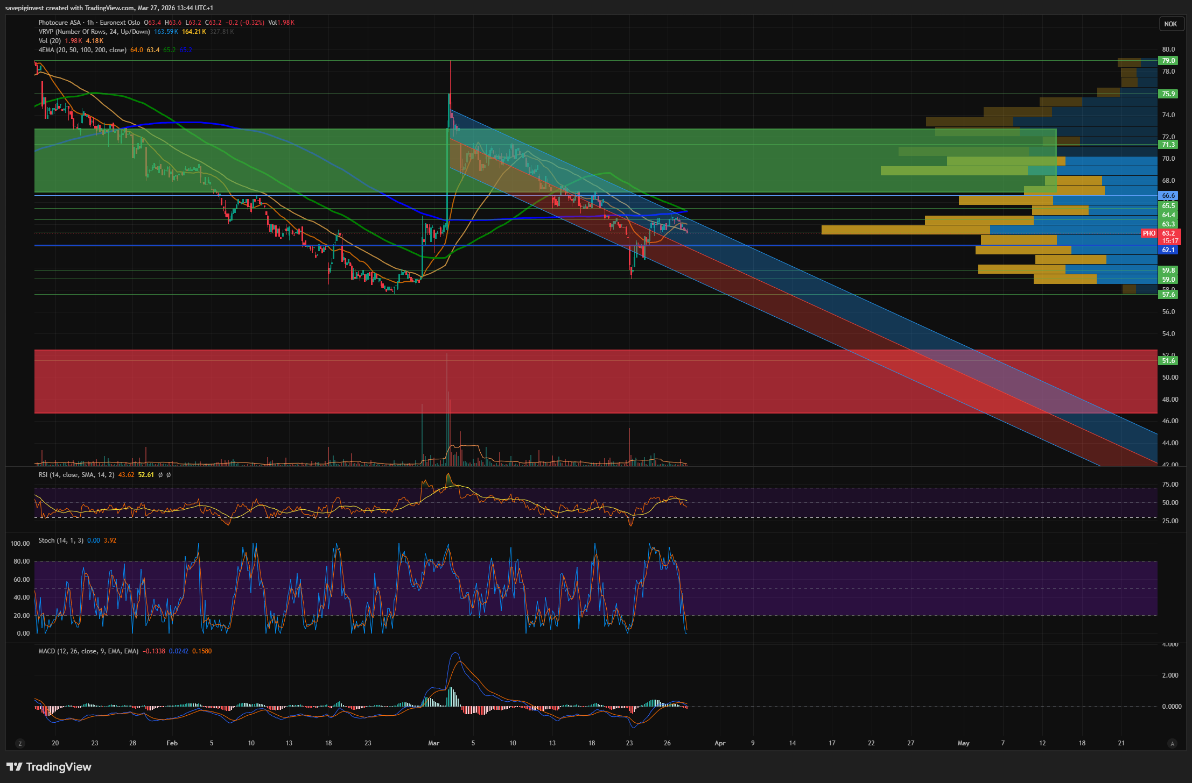This screenshot has width=1192, height=783.
Task: Select the Stoch (14, 1, 3) legend
Action: (60, 540)
